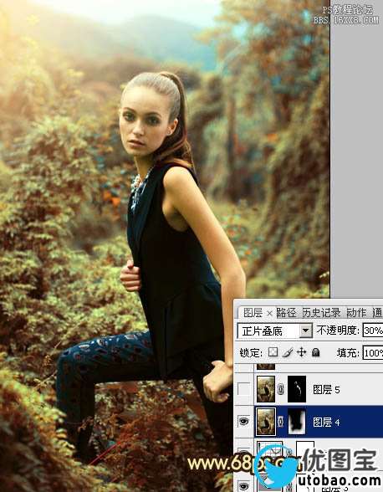Image resolution: width=383 pixels, height=492 pixels.
Task: Click the 不透明度 30% opacity field
Action: point(373,331)
